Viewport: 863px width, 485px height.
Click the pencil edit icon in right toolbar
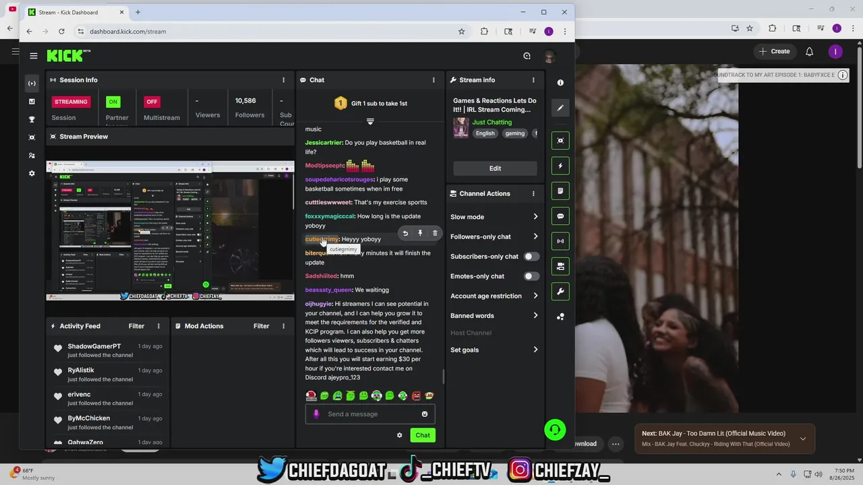[560, 108]
